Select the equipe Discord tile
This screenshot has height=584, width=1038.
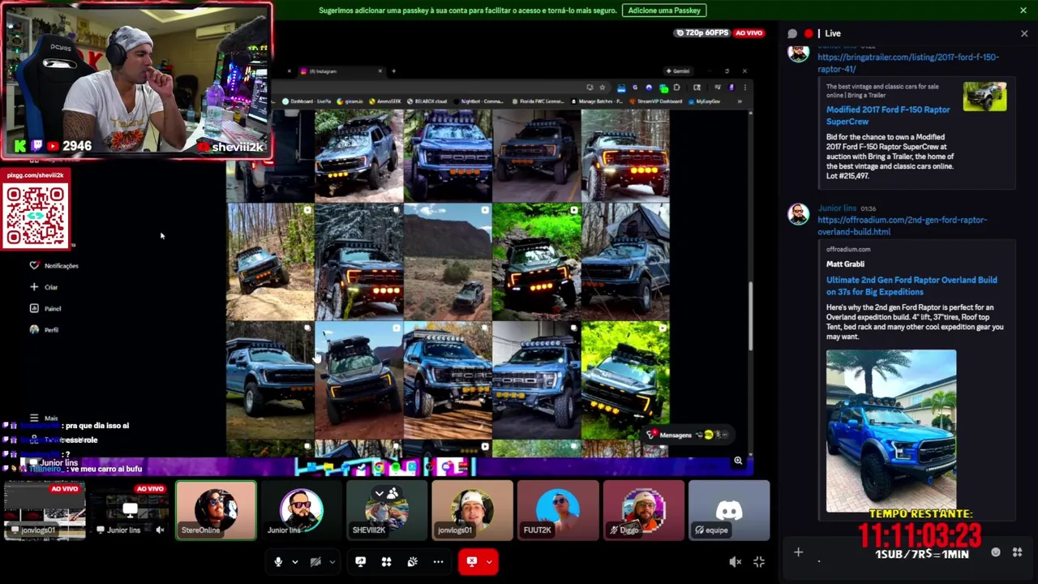[x=728, y=510]
